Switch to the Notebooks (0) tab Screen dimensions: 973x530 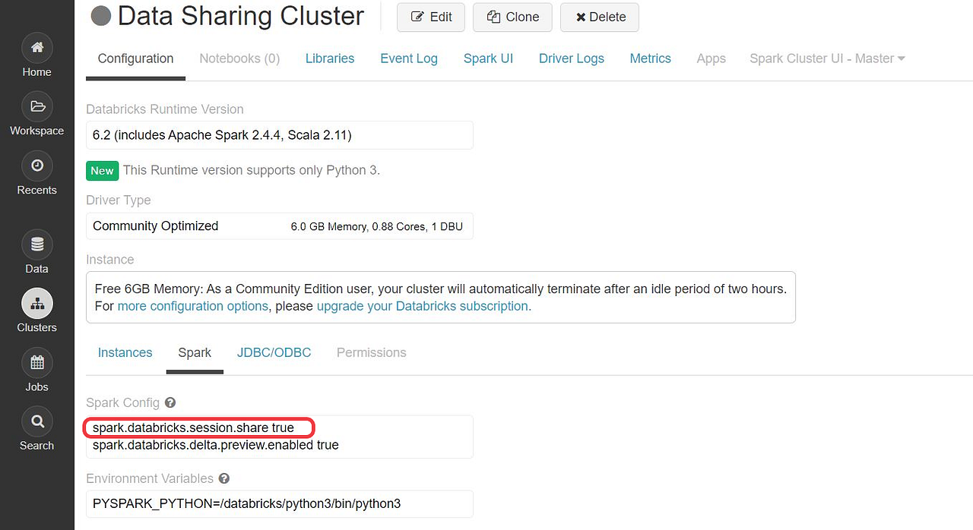[239, 58]
